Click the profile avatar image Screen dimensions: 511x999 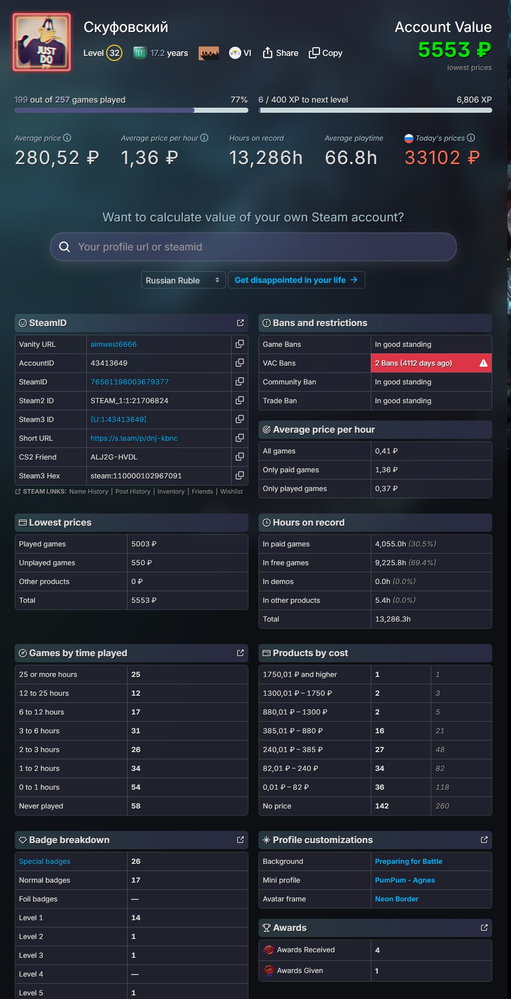42,42
